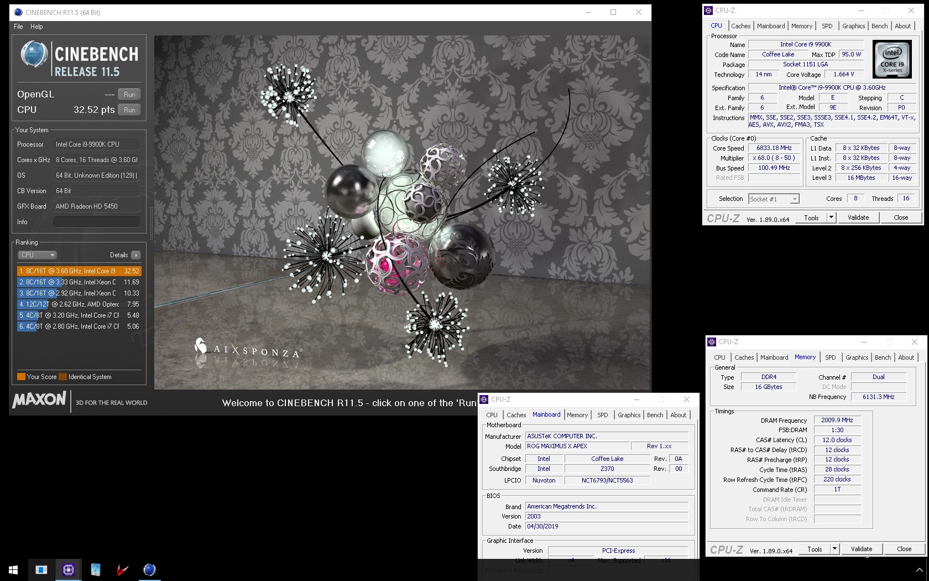
Task: Open Caches tab in Mainboard CPU-Z window
Action: tap(516, 415)
